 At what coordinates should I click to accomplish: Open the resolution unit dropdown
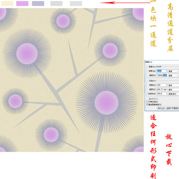click(174, 94)
